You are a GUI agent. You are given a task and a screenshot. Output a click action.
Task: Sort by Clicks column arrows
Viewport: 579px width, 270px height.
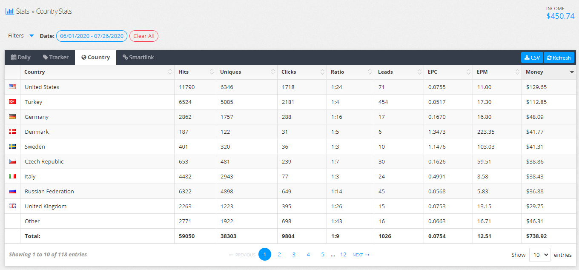323,72
